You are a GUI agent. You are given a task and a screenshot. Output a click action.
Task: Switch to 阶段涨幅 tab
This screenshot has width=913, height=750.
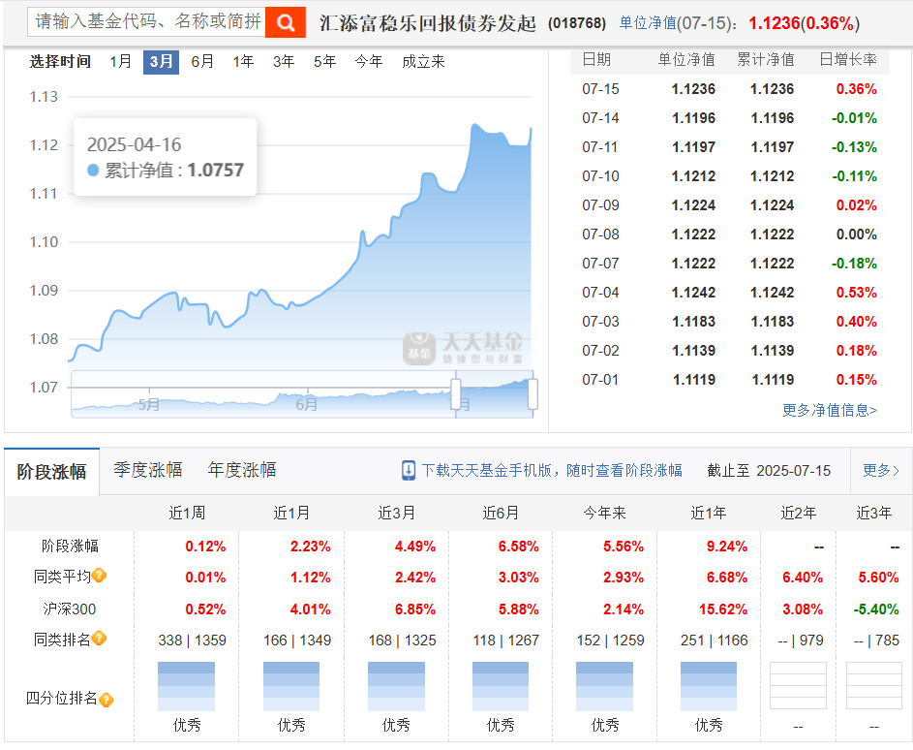point(52,472)
